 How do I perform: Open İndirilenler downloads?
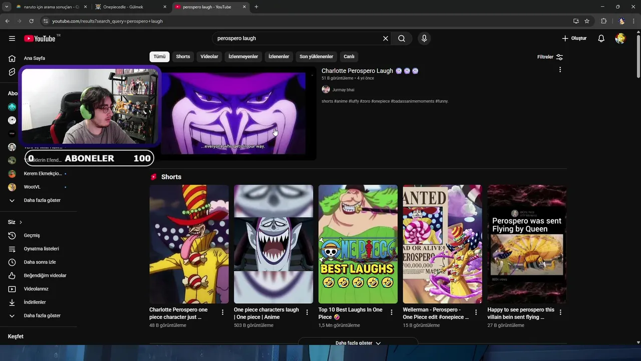[35, 302]
